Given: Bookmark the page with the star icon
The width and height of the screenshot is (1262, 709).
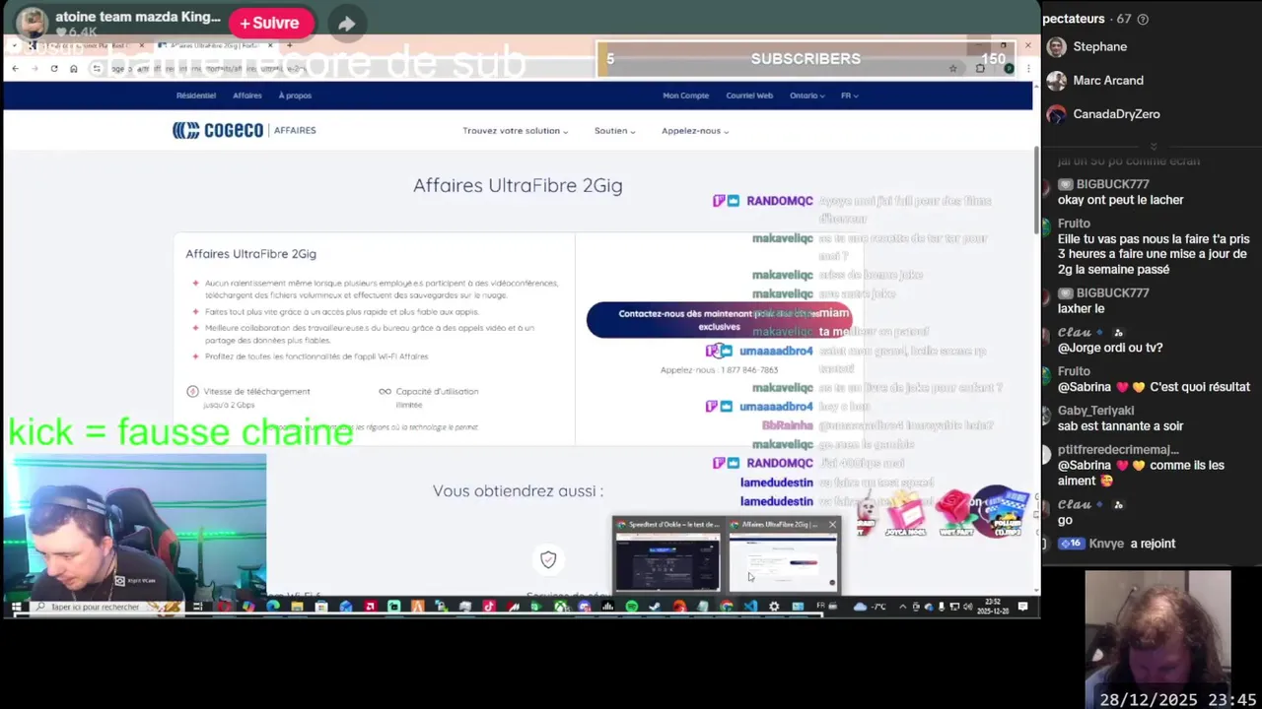Looking at the screenshot, I should point(952,68).
